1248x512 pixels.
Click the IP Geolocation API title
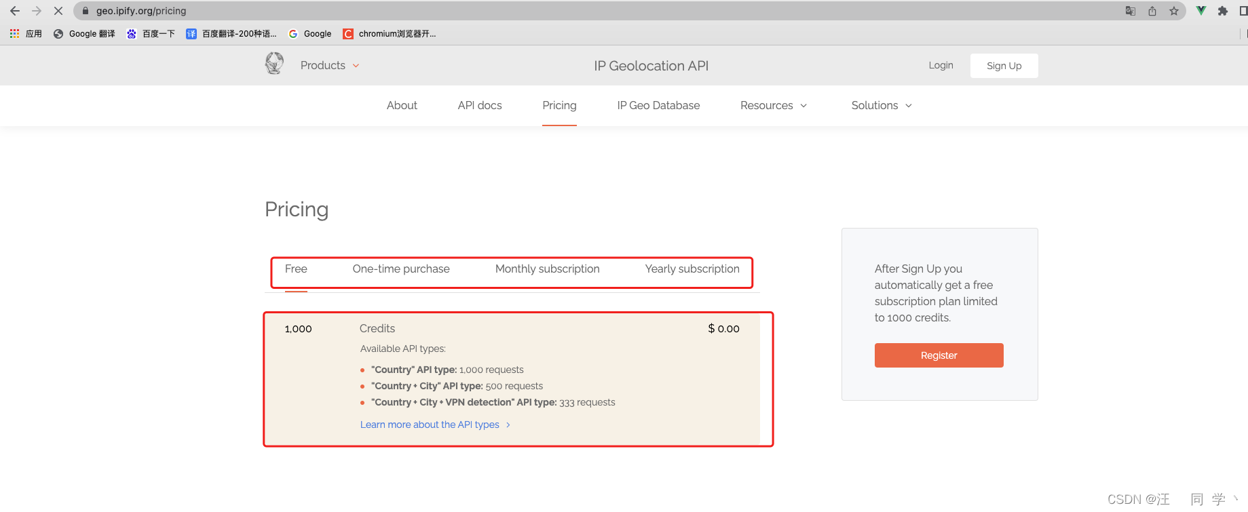point(651,66)
